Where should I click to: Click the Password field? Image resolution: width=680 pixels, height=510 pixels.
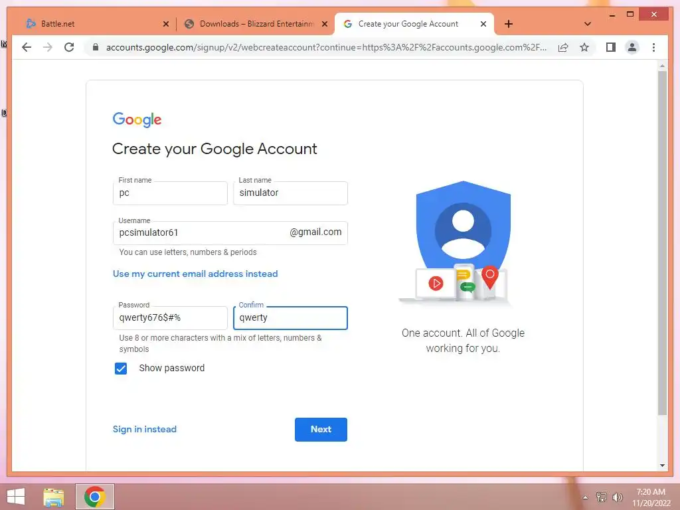pyautogui.click(x=170, y=318)
